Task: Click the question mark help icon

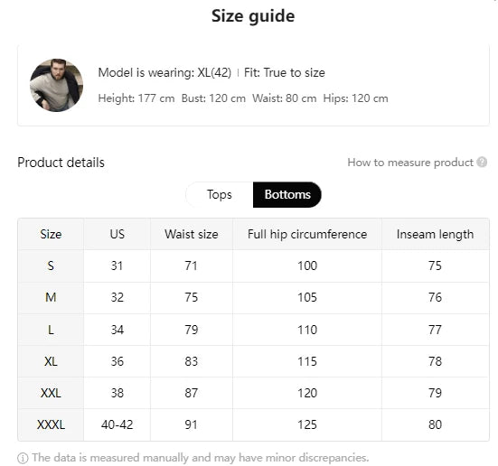Action: [482, 163]
